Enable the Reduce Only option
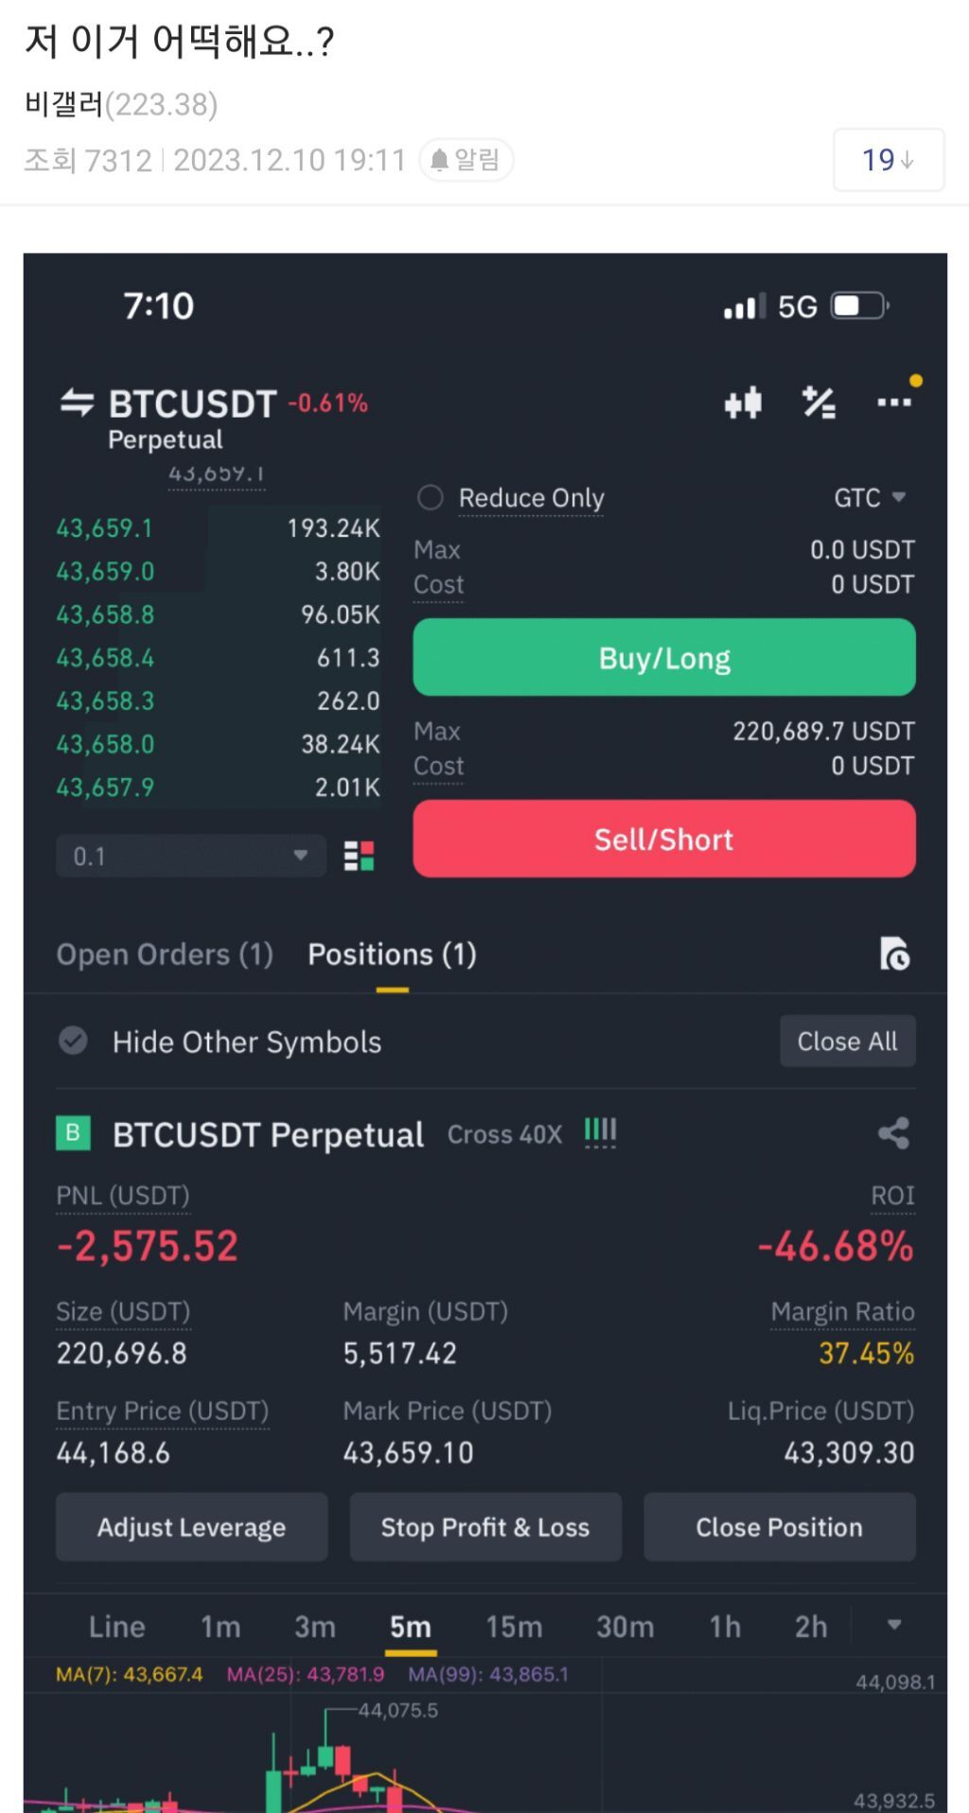 431,498
